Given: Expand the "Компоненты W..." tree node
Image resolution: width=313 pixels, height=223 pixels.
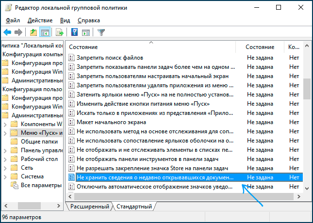Looking at the screenshot, I should pyautogui.click(x=5, y=125).
